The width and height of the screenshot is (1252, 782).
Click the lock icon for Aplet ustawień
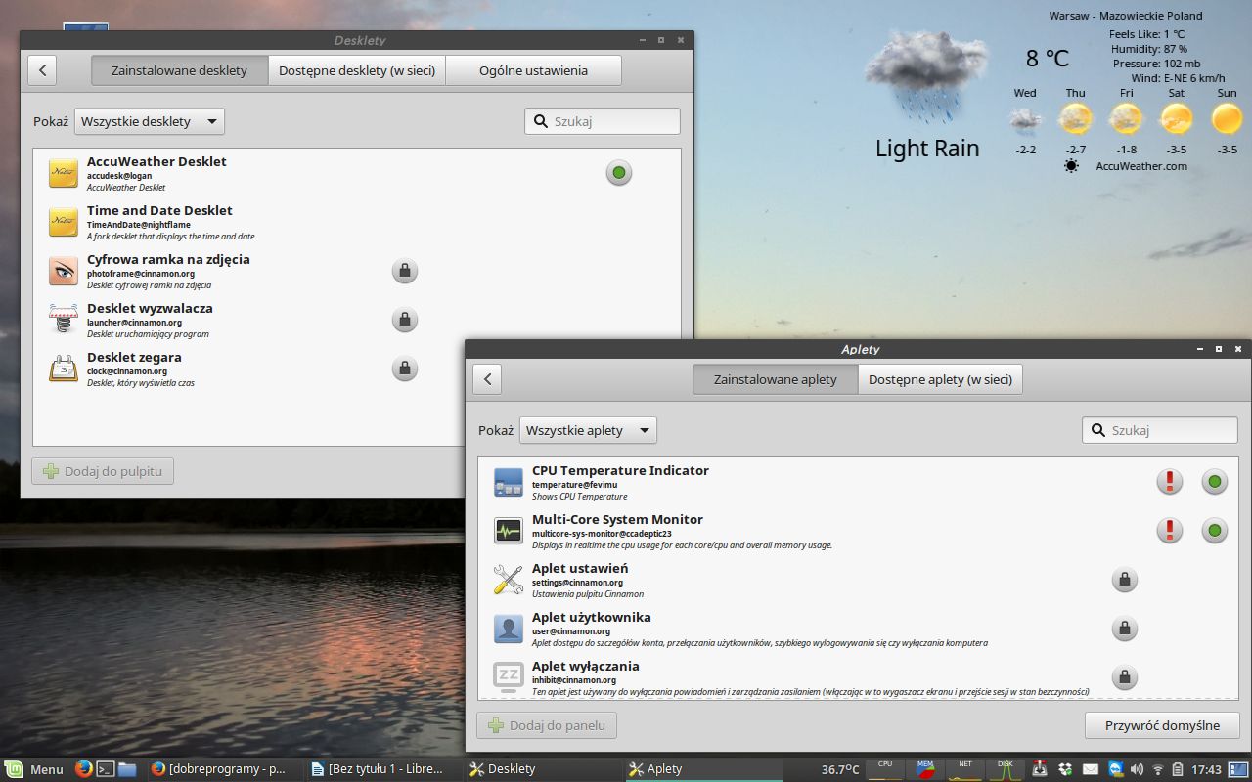[x=1125, y=579]
